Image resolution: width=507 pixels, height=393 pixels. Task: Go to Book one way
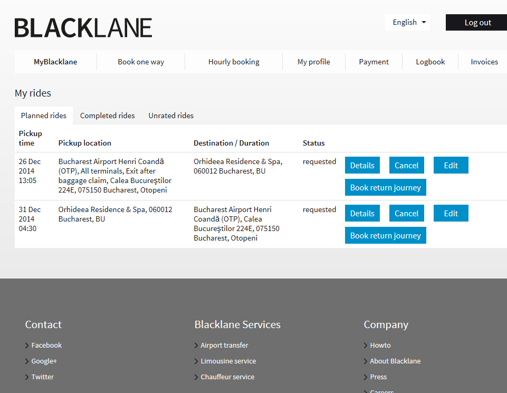[x=141, y=62]
